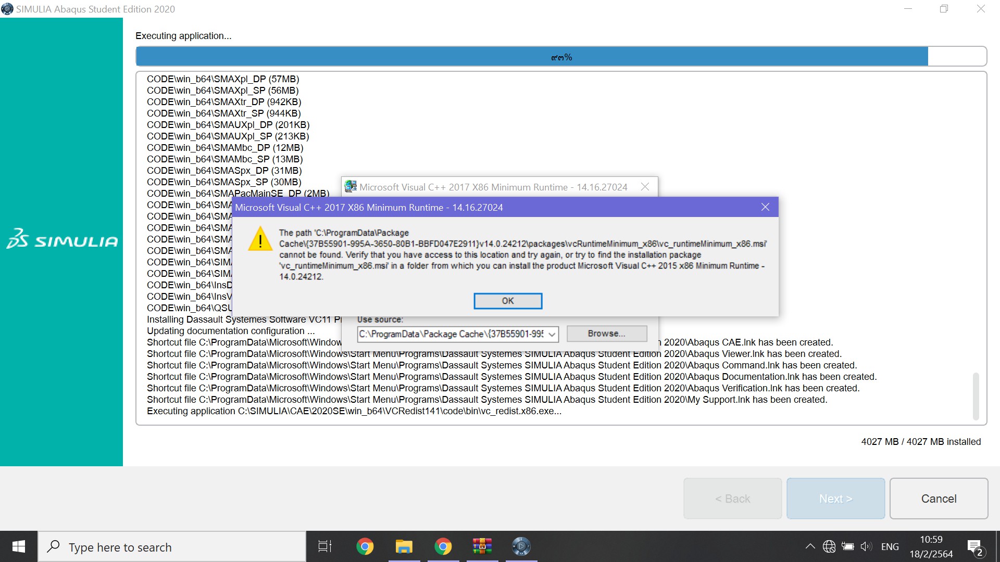This screenshot has height=562, width=1000.
Task: Open File Explorer from the taskbar
Action: [x=404, y=546]
